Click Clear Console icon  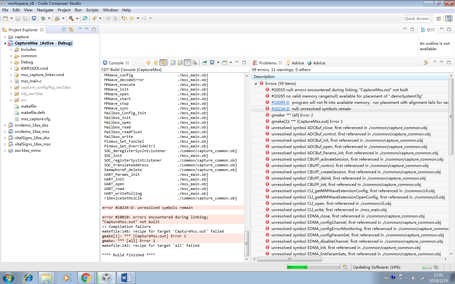195,62
